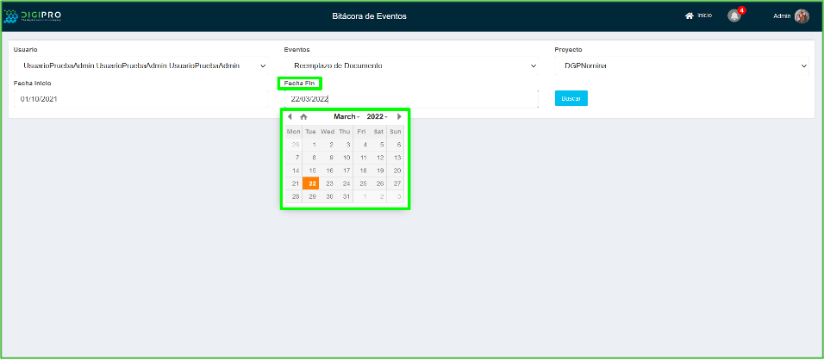Click the calendar home (today) icon
The height and width of the screenshot is (360, 824).
(303, 116)
